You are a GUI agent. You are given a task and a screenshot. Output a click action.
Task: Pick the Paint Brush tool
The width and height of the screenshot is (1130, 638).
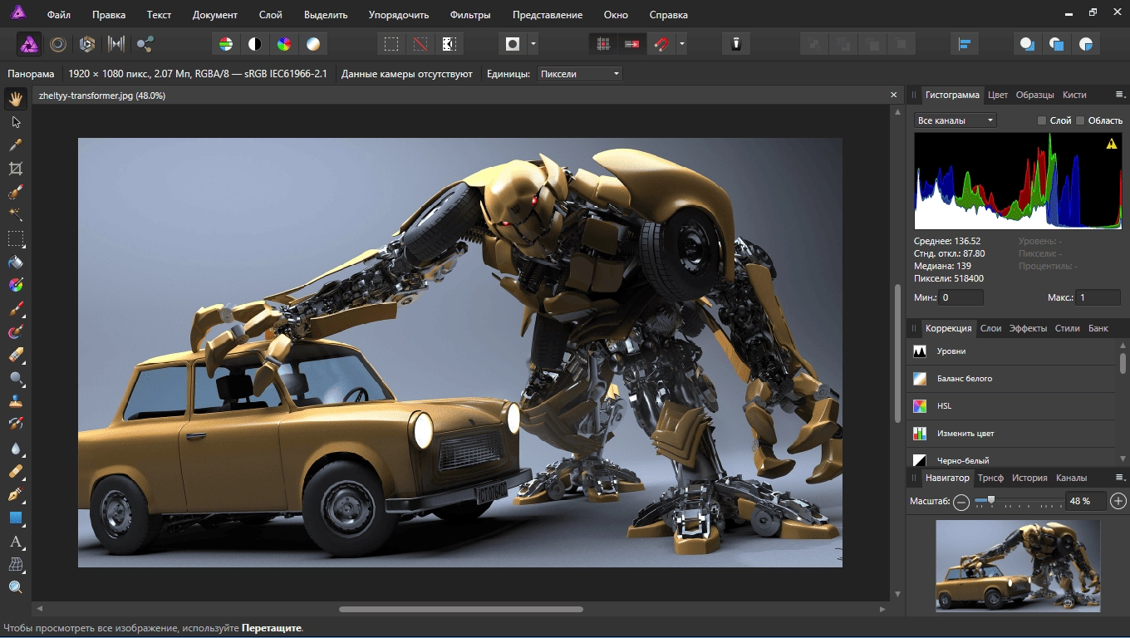click(x=15, y=308)
